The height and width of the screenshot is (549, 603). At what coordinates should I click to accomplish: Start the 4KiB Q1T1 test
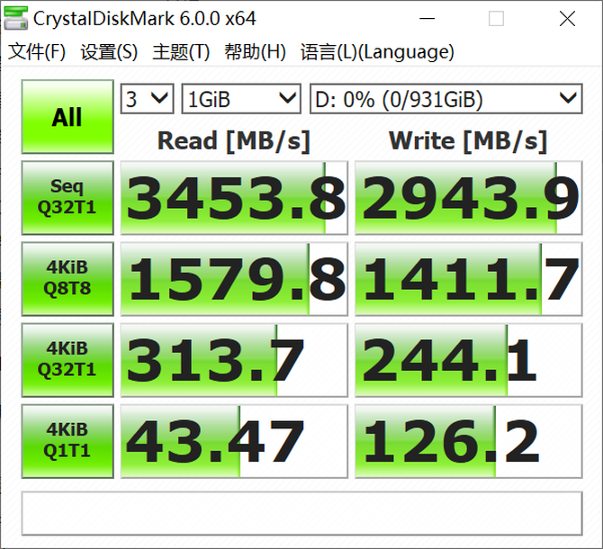tap(67, 441)
